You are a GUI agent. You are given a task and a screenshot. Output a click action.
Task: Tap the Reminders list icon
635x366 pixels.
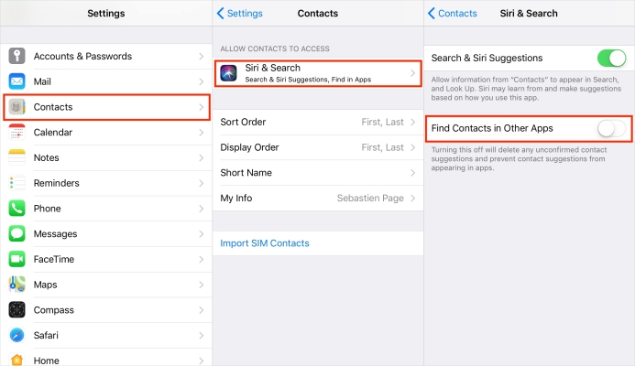tap(17, 183)
